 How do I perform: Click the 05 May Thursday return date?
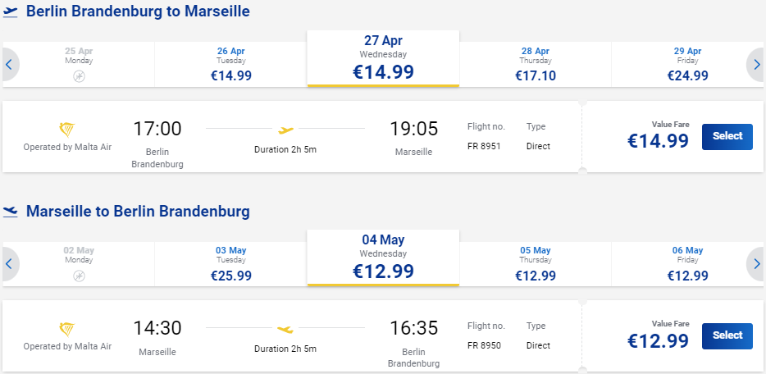point(536,263)
